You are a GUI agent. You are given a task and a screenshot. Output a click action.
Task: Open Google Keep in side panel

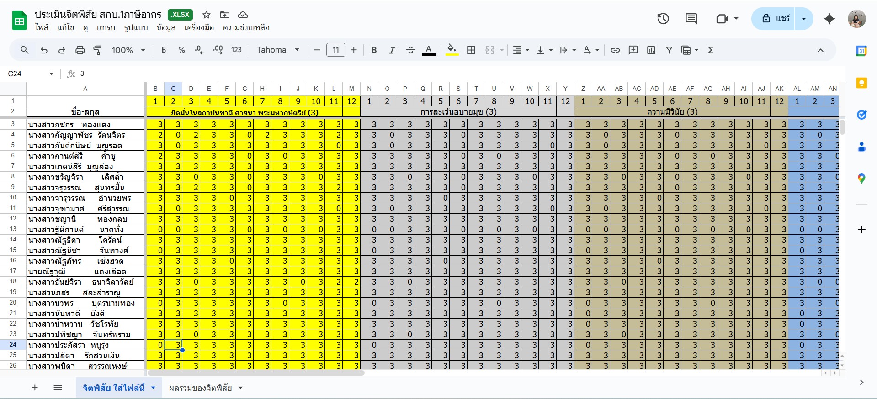click(861, 83)
